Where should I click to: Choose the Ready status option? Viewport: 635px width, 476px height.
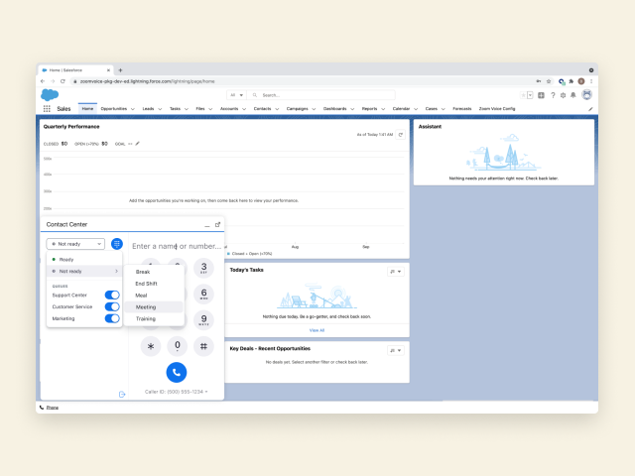pyautogui.click(x=66, y=259)
